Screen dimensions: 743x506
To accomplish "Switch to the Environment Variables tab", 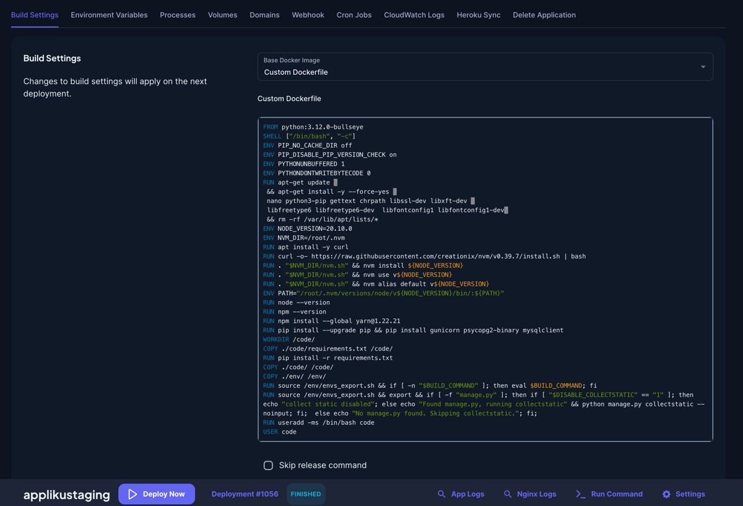I will pyautogui.click(x=109, y=15).
